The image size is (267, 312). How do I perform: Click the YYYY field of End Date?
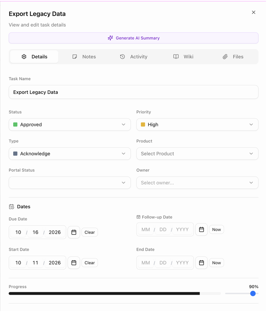click(x=182, y=263)
